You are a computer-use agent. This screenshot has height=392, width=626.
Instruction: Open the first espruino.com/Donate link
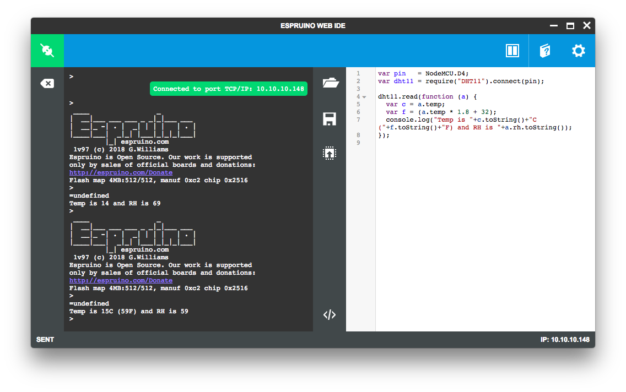click(x=121, y=173)
